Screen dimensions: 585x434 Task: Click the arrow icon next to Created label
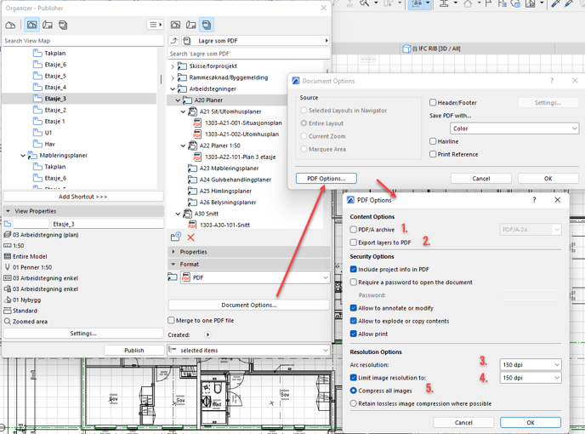[207, 334]
